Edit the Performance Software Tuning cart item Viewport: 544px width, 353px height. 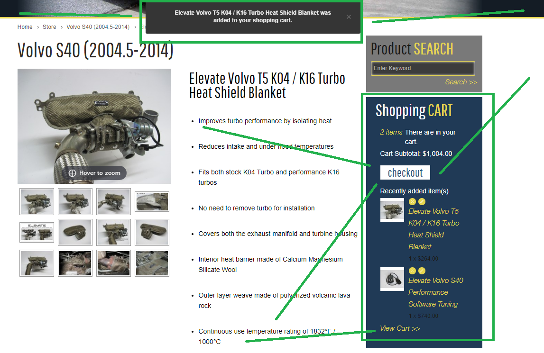click(x=422, y=271)
